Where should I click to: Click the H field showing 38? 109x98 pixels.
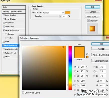click(x=83, y=67)
